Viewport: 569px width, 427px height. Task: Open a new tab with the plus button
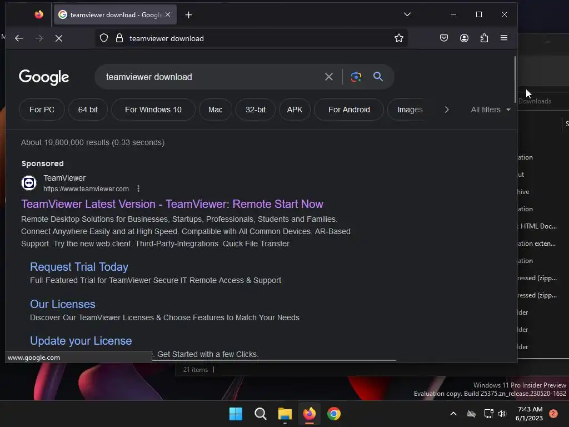[x=189, y=15]
